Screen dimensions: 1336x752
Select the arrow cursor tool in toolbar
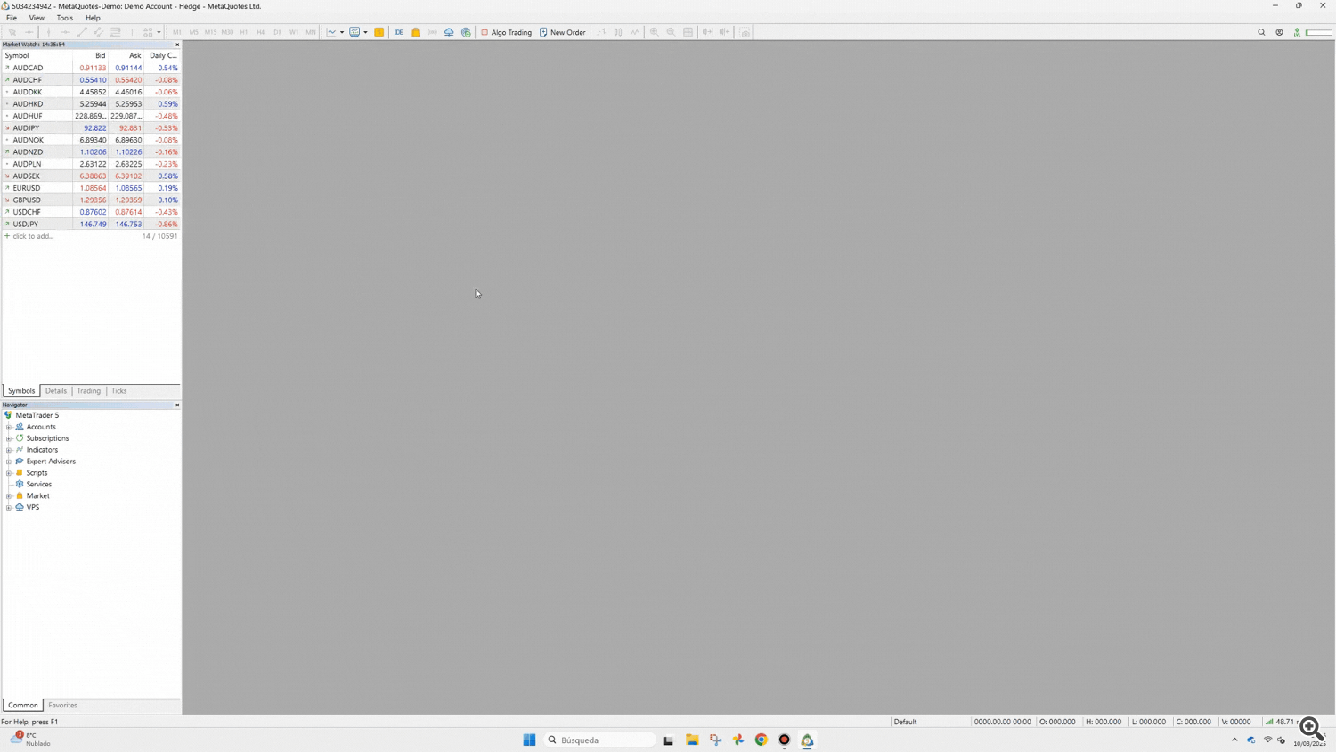12,32
